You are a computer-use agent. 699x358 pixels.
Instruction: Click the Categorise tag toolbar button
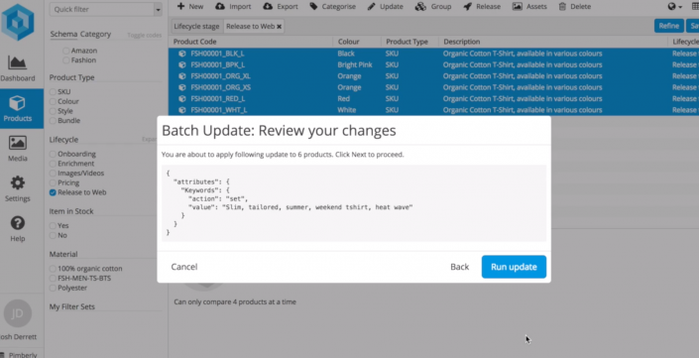click(332, 6)
